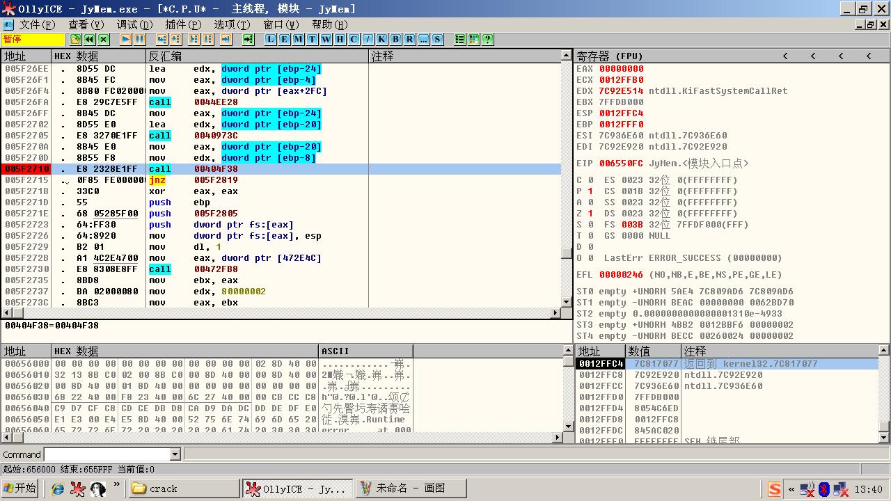Show CPU window with C button
This screenshot has width=891, height=501.
point(354,40)
